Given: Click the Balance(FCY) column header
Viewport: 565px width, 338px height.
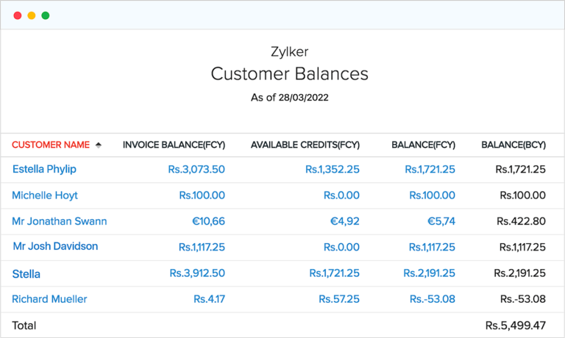Looking at the screenshot, I should pos(423,145).
